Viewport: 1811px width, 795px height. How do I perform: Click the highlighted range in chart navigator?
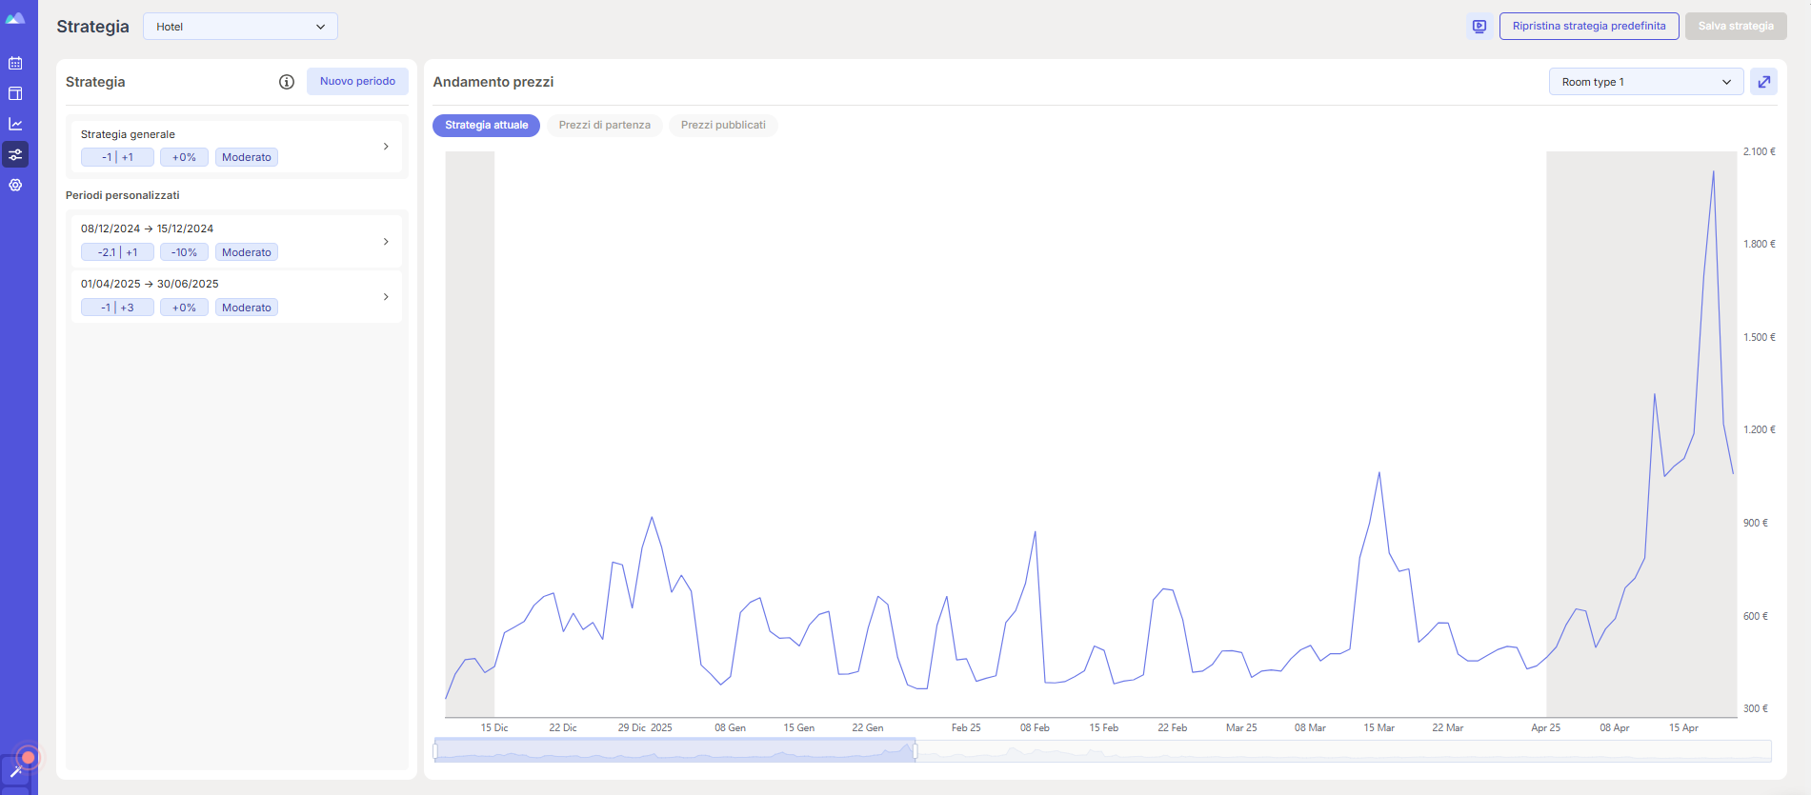(675, 750)
